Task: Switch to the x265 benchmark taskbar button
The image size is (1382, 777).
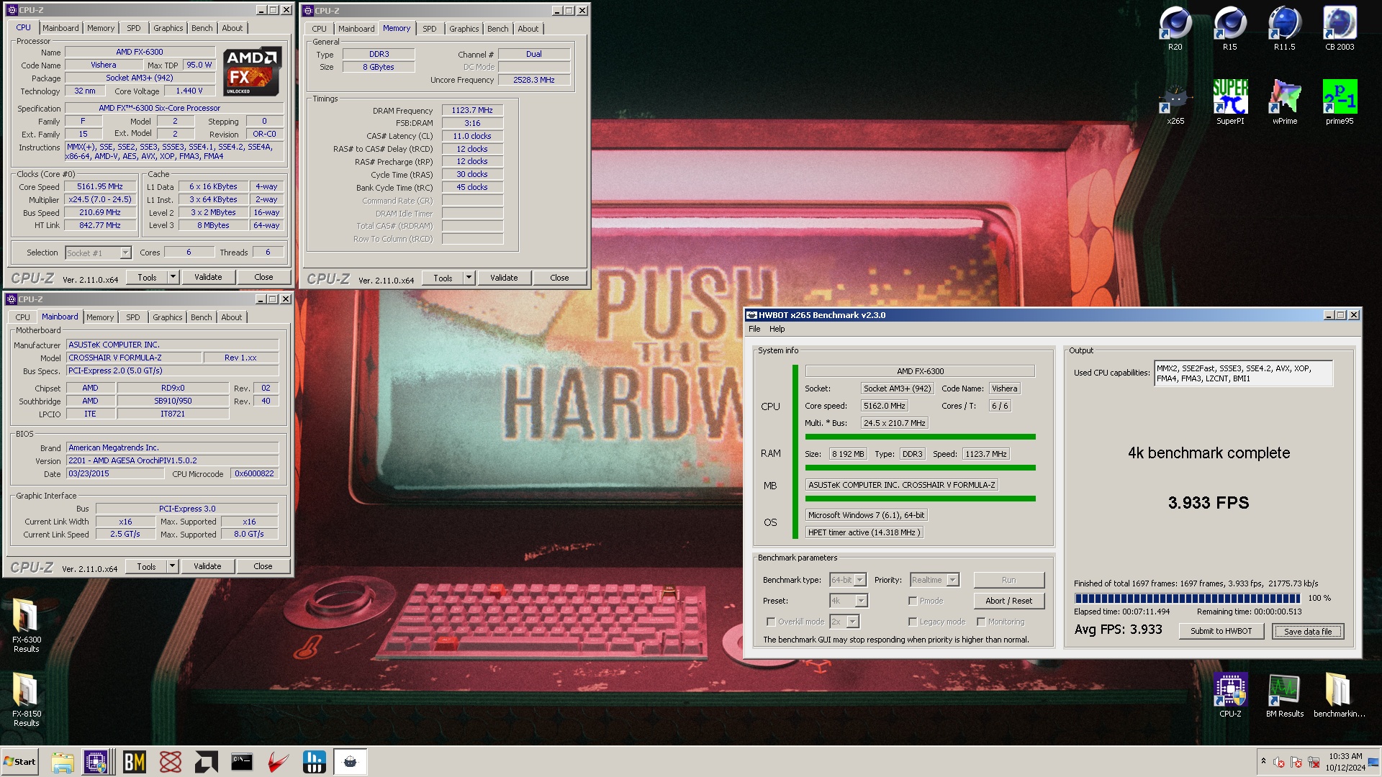Action: click(350, 762)
